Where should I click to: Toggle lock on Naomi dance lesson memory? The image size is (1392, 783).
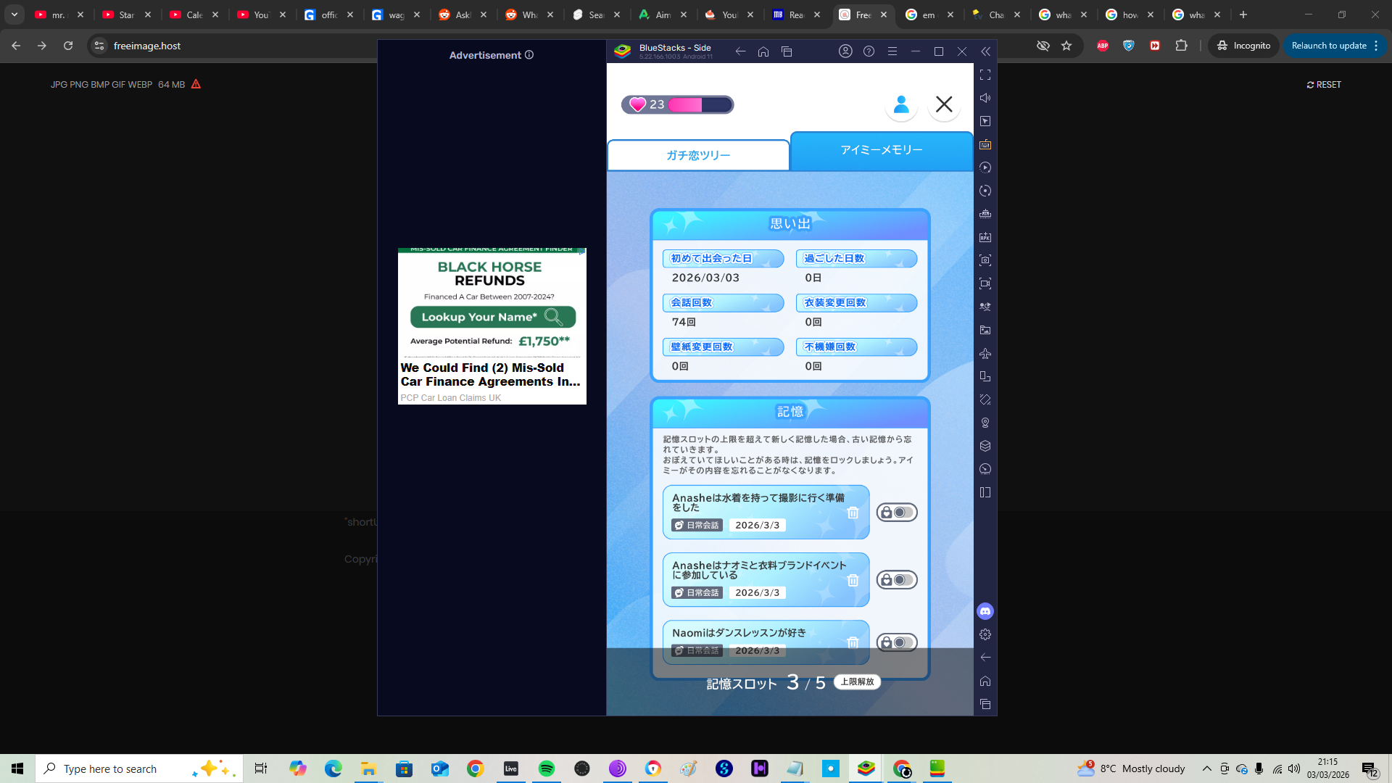pyautogui.click(x=897, y=642)
